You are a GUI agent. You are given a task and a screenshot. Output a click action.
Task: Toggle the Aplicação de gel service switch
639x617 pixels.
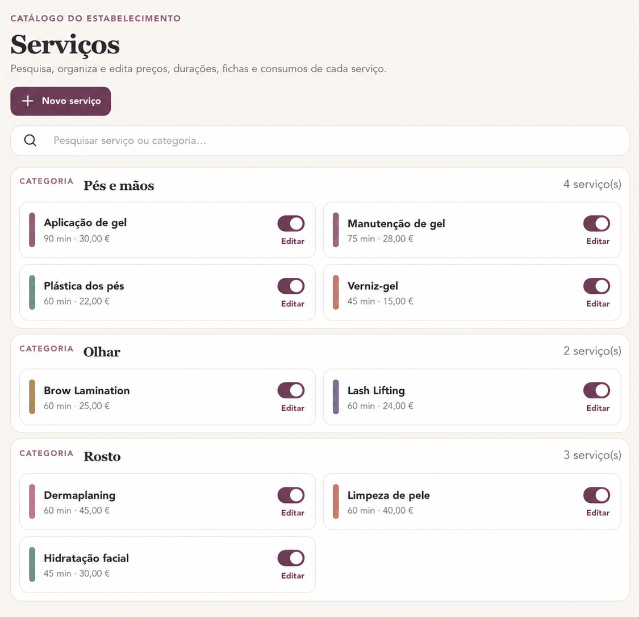point(291,223)
